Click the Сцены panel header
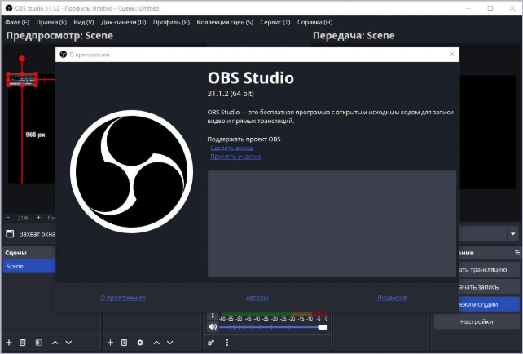Screen dimensions: 523x354 29,253
